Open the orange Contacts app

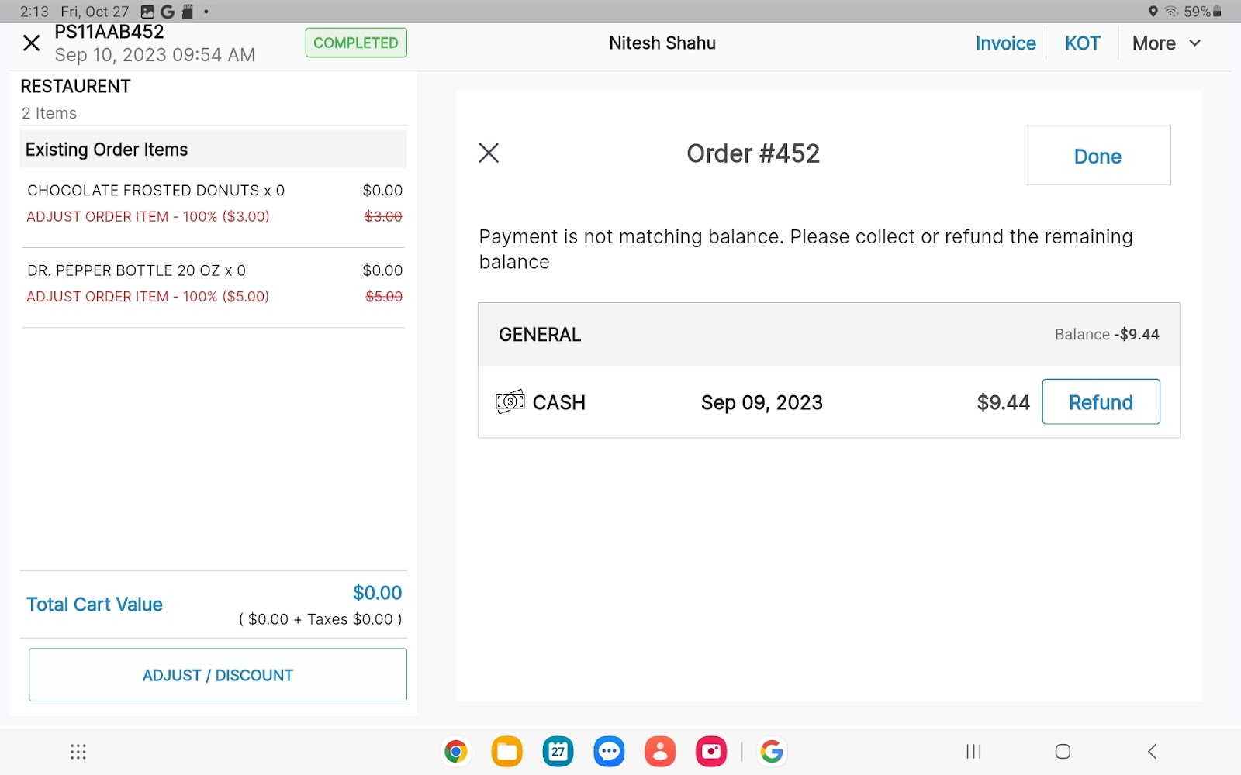660,751
